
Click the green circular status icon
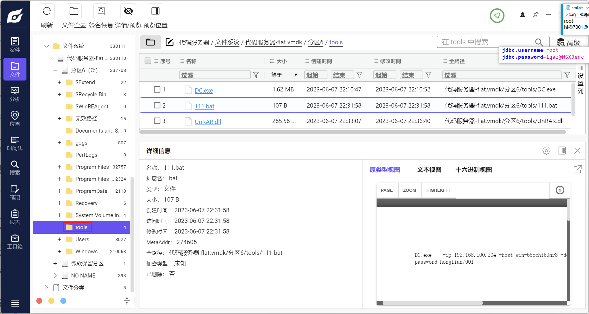(497, 16)
